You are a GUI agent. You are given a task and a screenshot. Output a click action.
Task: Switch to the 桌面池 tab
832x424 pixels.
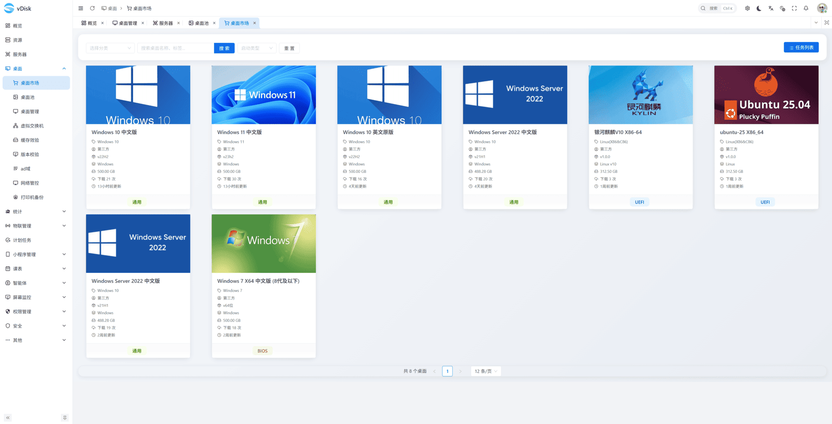[199, 23]
